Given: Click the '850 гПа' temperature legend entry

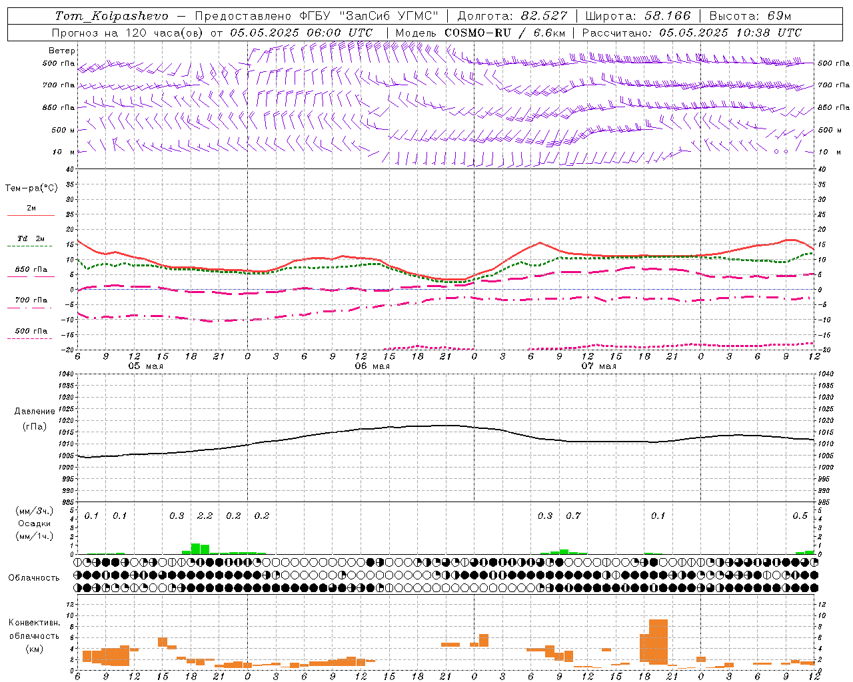Looking at the screenshot, I should coord(31,270).
